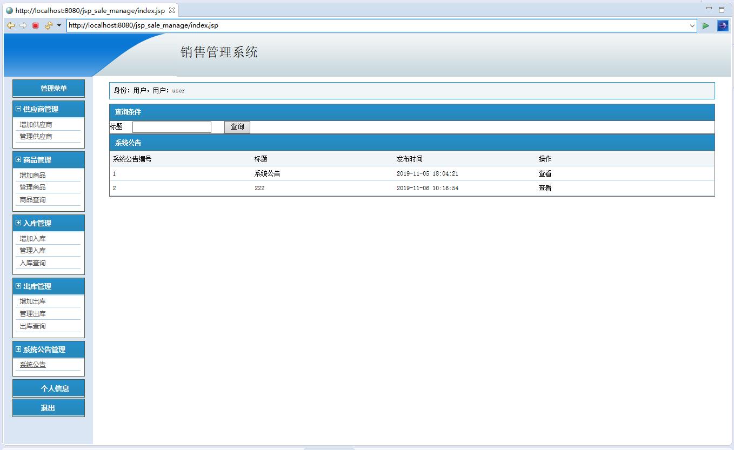734x450 pixels.
Task: Open 个人信息 personal information
Action: [x=48, y=387]
